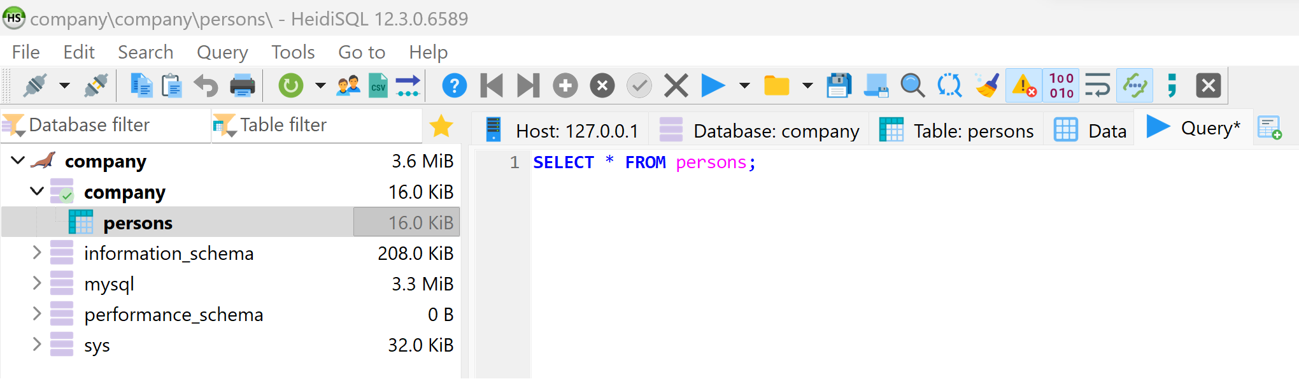Click the green Refresh icon
Viewport: 1299px width, 379px height.
[291, 85]
